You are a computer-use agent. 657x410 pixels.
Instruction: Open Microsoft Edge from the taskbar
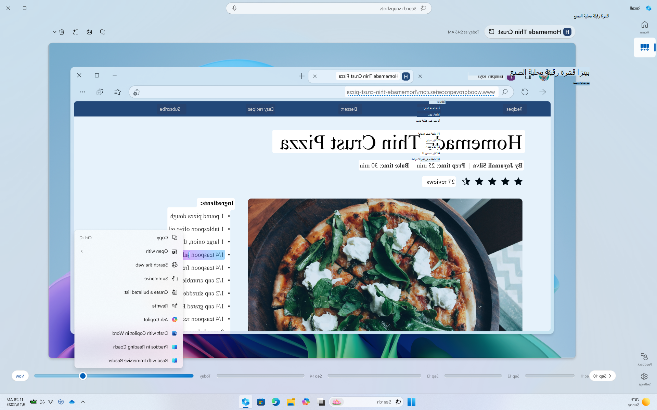[276, 402]
